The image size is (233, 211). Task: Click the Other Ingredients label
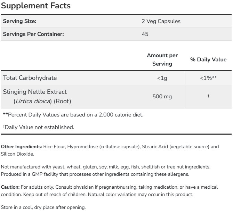pyautogui.click(x=21, y=146)
